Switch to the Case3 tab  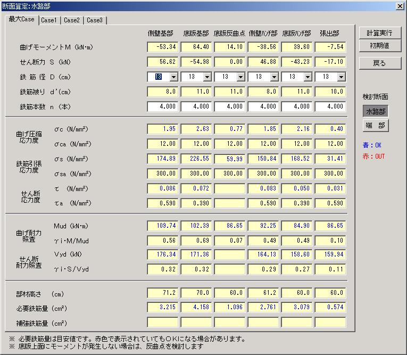(x=95, y=20)
